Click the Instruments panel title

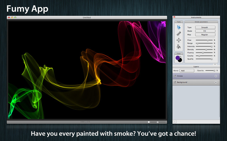tap(196, 17)
